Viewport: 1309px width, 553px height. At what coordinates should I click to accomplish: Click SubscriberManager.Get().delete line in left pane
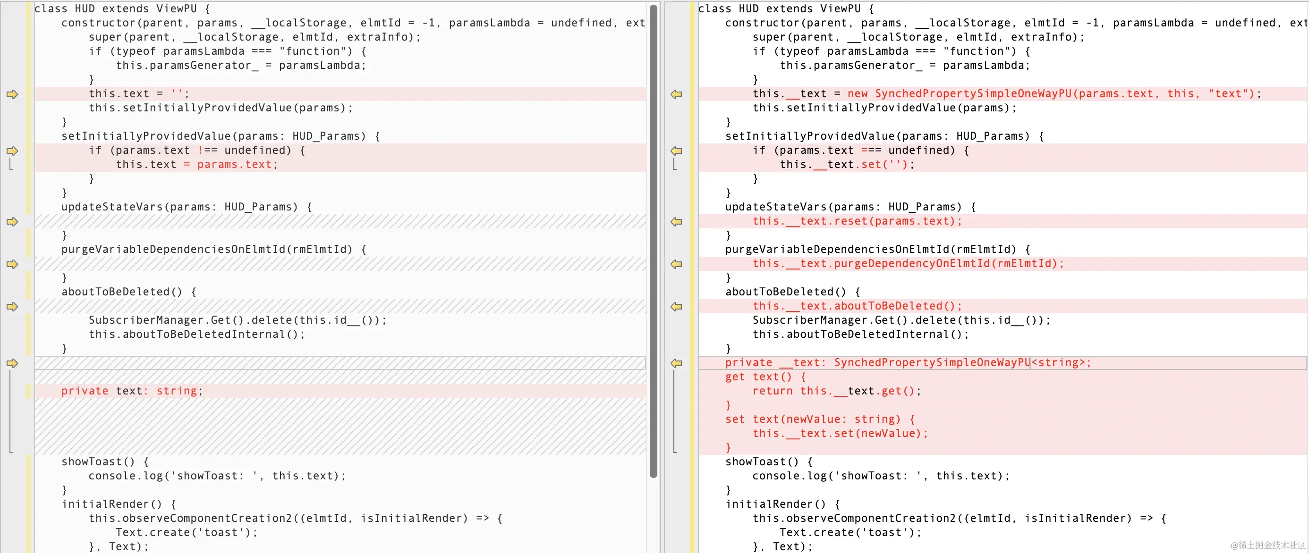tap(238, 320)
